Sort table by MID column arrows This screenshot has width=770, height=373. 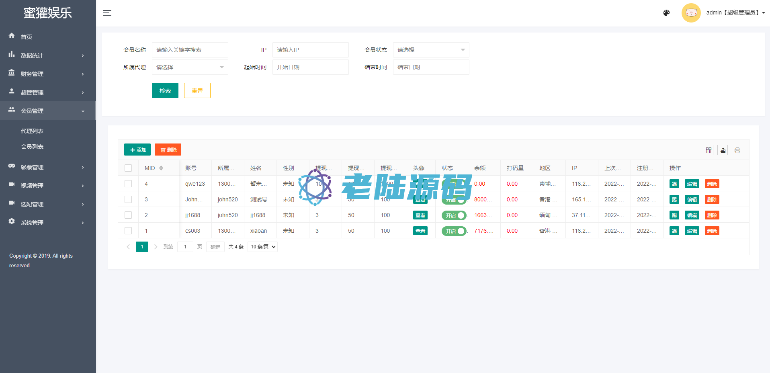point(161,168)
